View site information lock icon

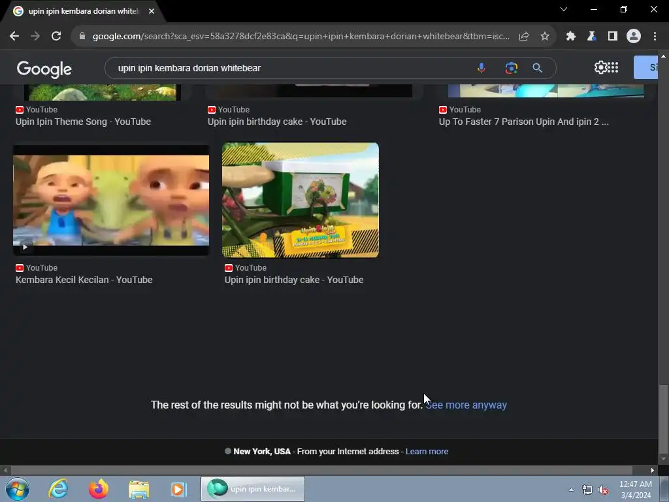(x=82, y=37)
